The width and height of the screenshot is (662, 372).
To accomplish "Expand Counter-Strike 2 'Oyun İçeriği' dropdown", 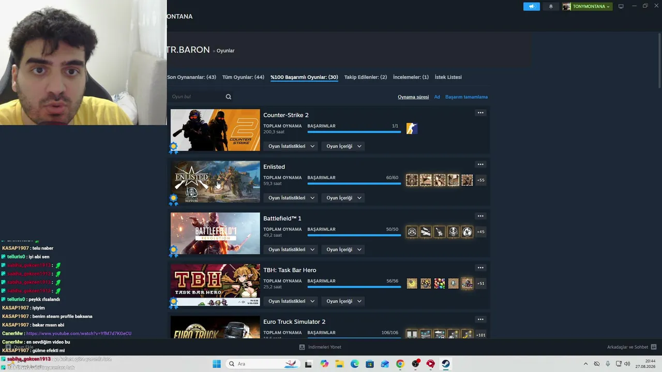I will coord(344,146).
